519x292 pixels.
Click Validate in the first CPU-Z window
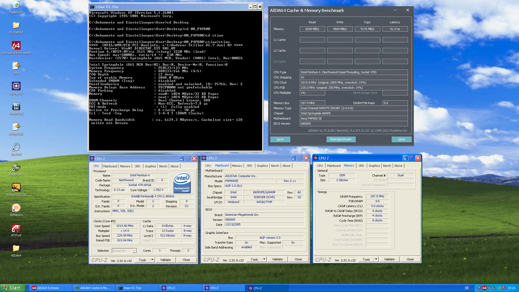(x=165, y=260)
